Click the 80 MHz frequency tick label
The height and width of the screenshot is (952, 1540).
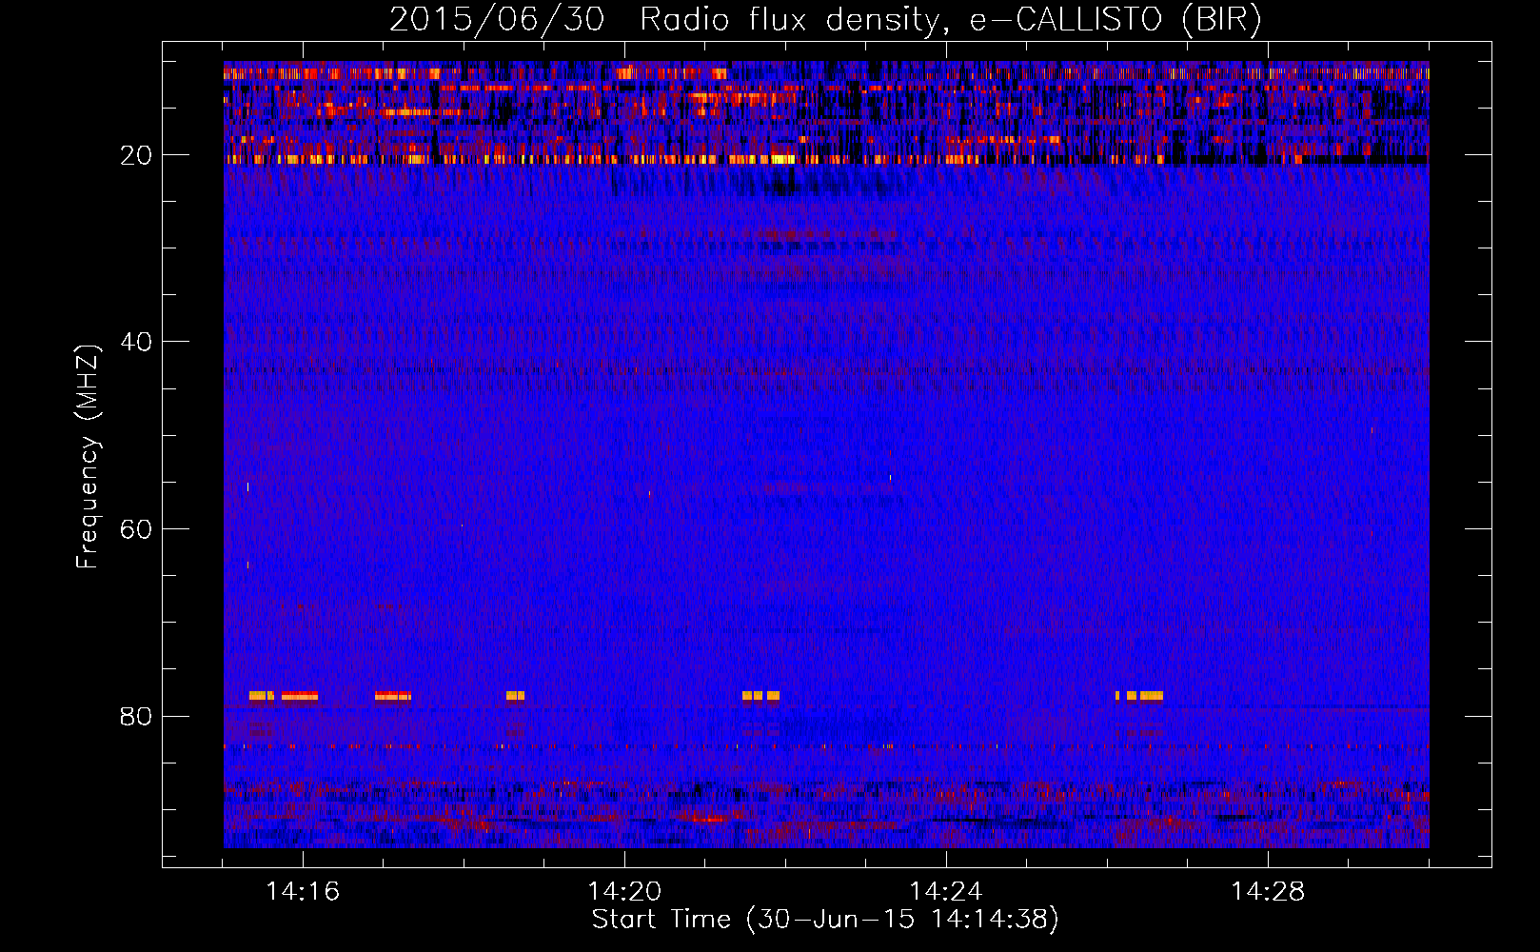pyautogui.click(x=136, y=716)
